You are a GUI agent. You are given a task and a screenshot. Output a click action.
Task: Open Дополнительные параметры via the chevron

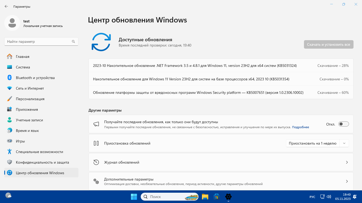pyautogui.click(x=347, y=181)
